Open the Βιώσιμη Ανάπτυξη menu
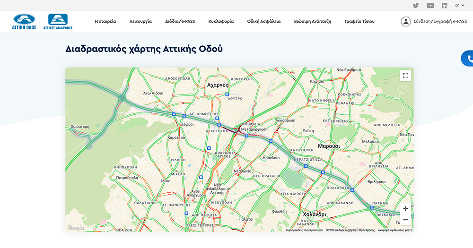Viewport: 473px width, 248px height. [312, 21]
